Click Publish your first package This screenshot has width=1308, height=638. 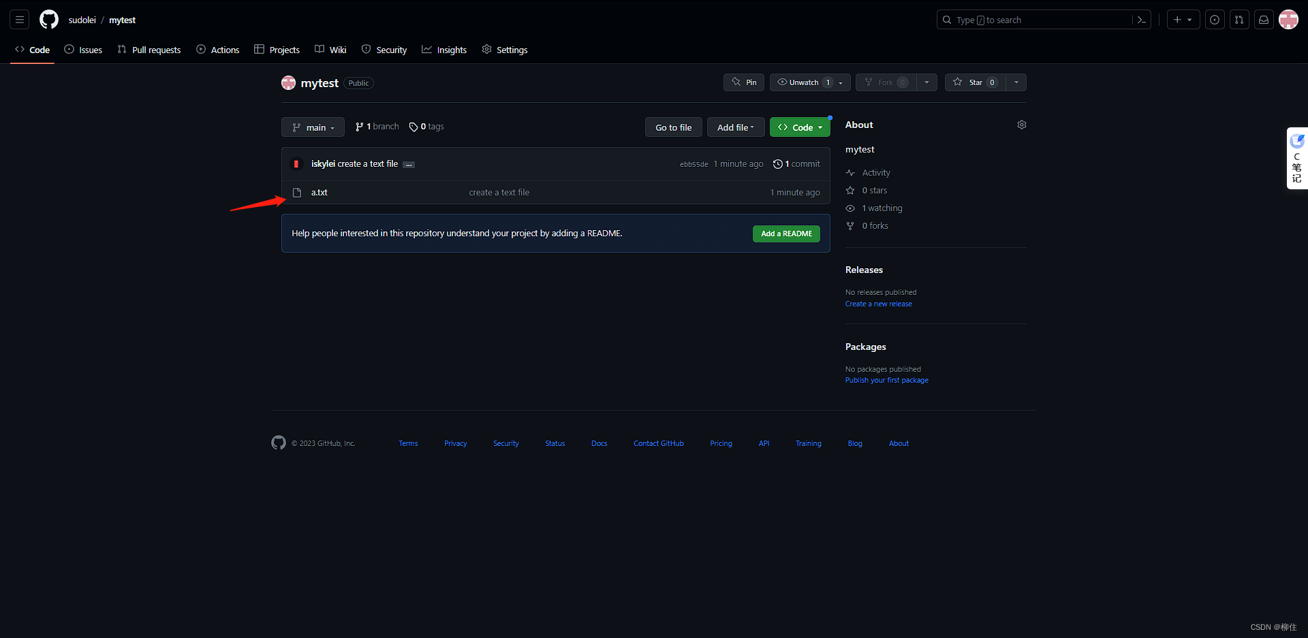pyautogui.click(x=887, y=380)
